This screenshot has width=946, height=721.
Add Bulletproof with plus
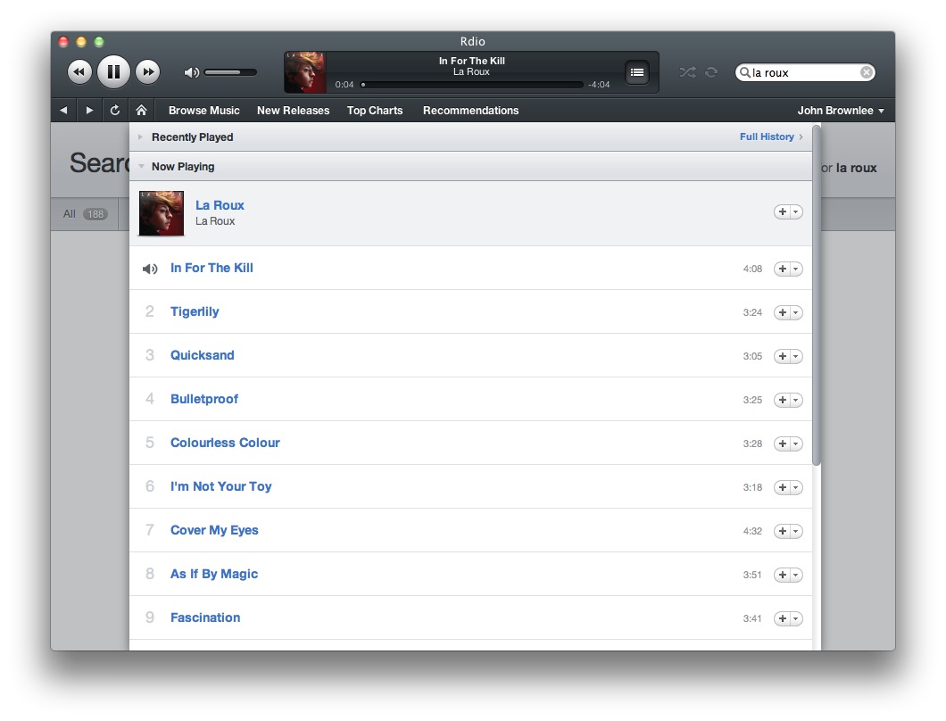click(x=782, y=400)
